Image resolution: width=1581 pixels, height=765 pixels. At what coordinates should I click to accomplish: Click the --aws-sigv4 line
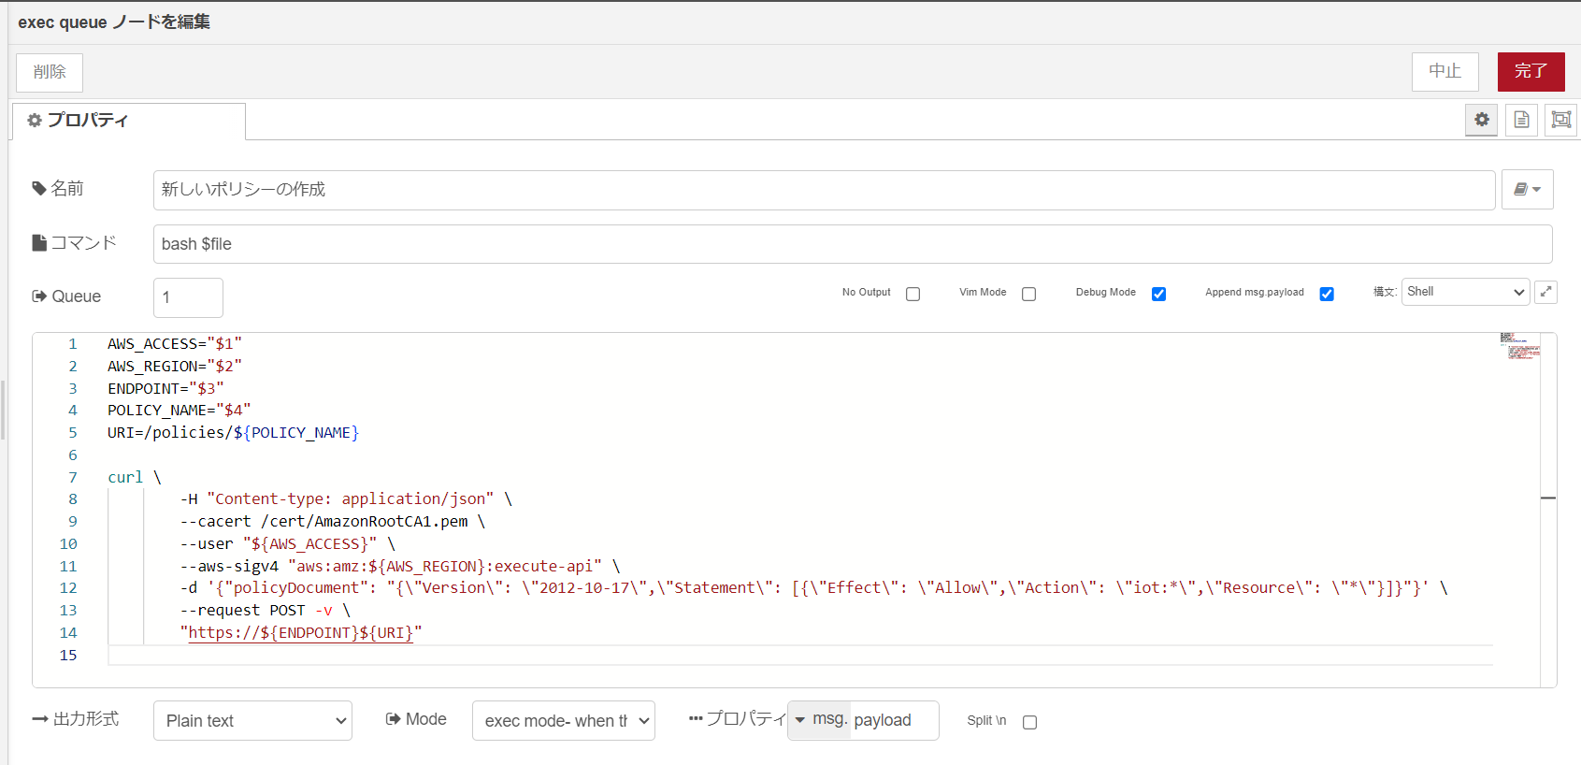400,567
